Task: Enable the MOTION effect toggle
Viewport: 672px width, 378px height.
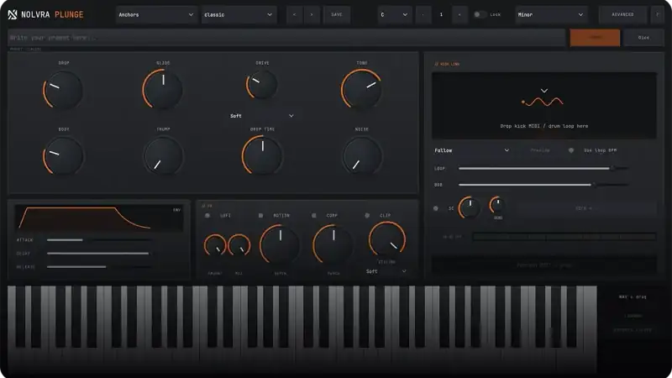Action: pyautogui.click(x=260, y=216)
